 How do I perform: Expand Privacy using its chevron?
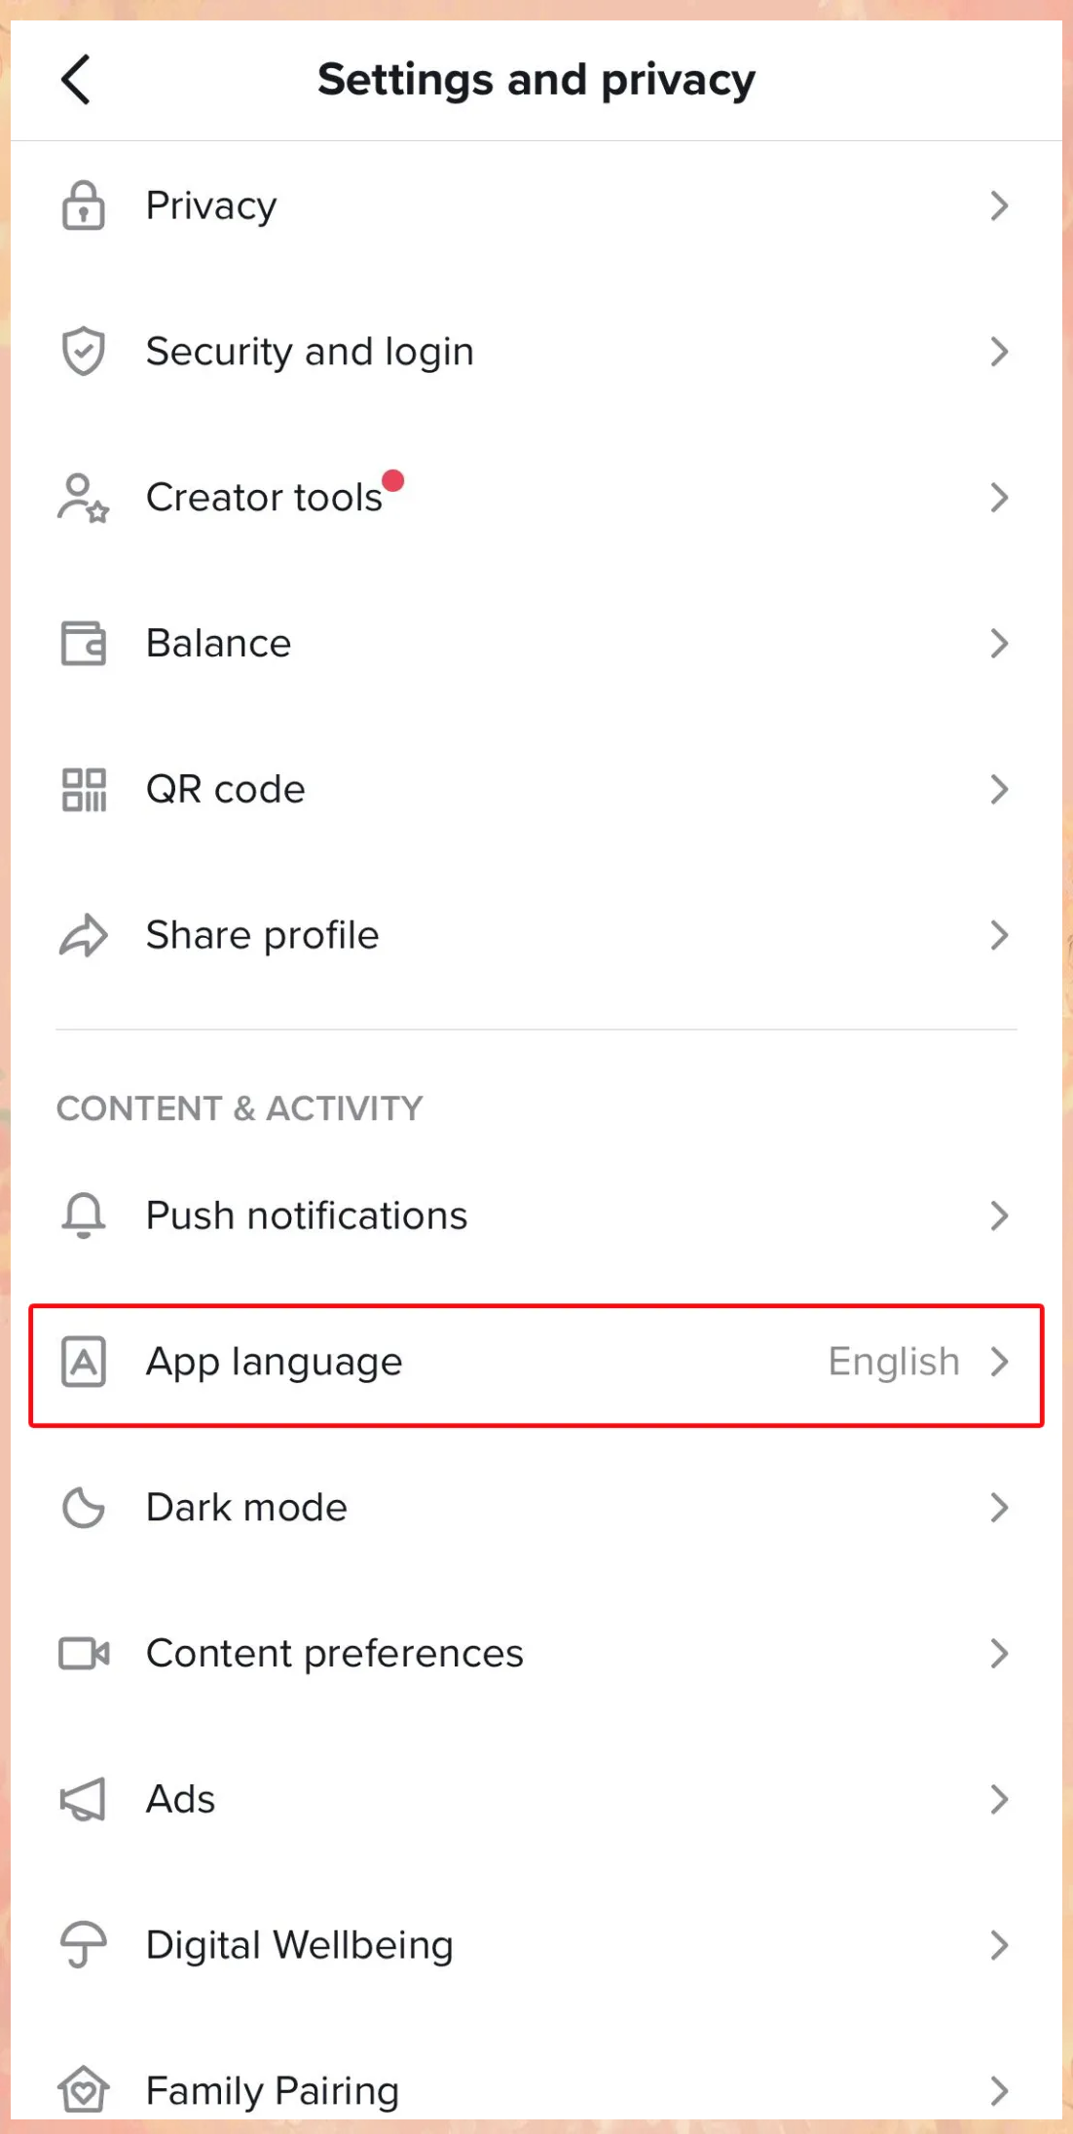pyautogui.click(x=999, y=206)
